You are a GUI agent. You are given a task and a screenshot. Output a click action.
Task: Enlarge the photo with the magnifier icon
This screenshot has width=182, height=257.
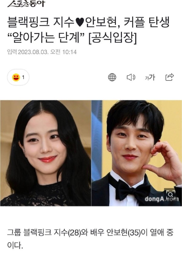[170, 195]
